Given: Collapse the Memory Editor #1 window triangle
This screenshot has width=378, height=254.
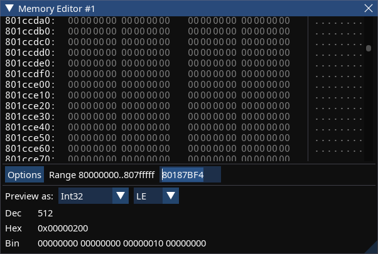Looking at the screenshot, I should pyautogui.click(x=9, y=8).
